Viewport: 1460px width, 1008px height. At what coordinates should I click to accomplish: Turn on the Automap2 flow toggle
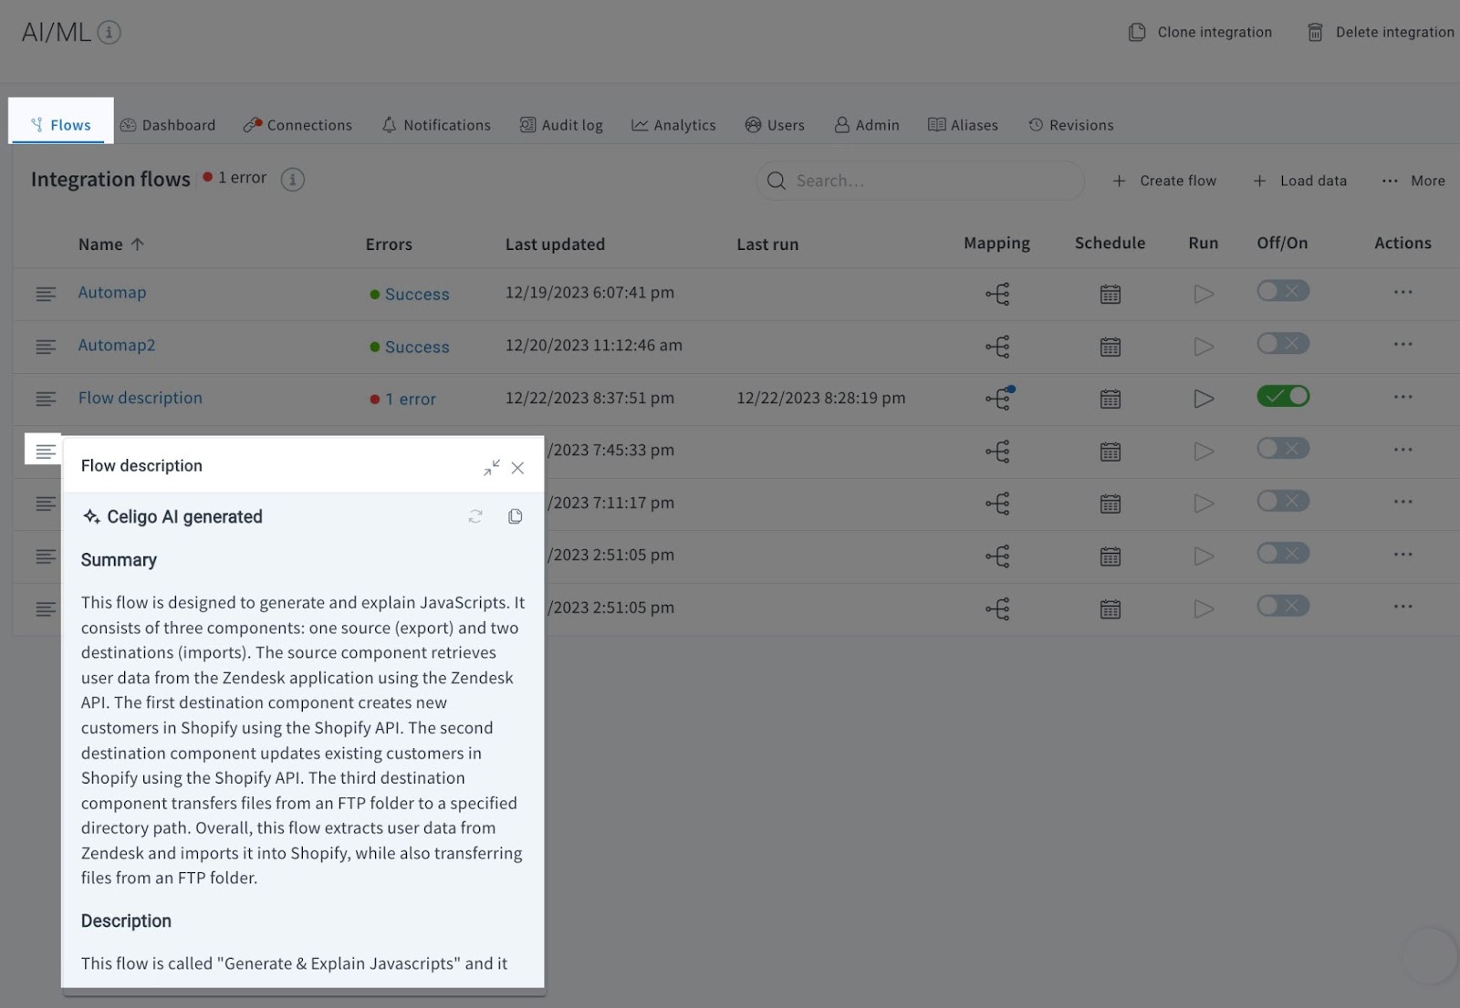(1282, 343)
